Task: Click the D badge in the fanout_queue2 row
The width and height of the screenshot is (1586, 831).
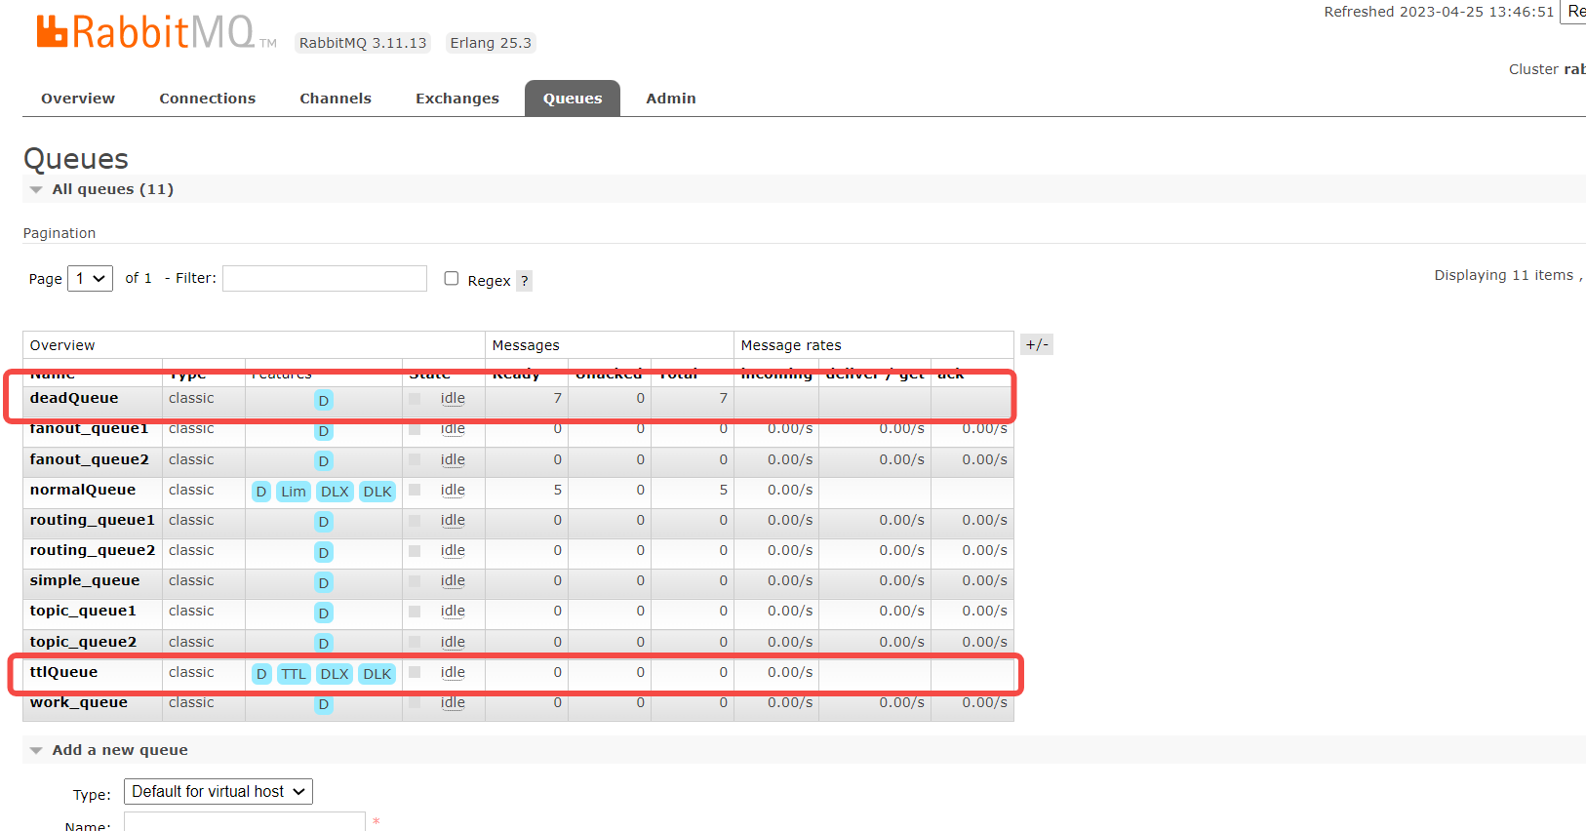Action: (x=324, y=461)
